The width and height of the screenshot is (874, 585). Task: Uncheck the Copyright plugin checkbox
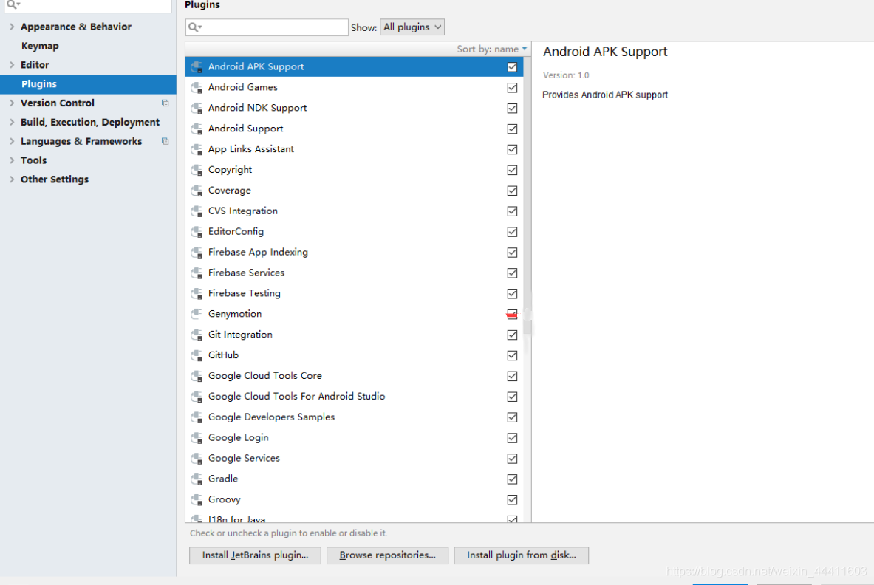512,170
